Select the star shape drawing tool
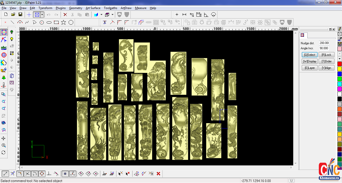342x183 pixels. 64,22
